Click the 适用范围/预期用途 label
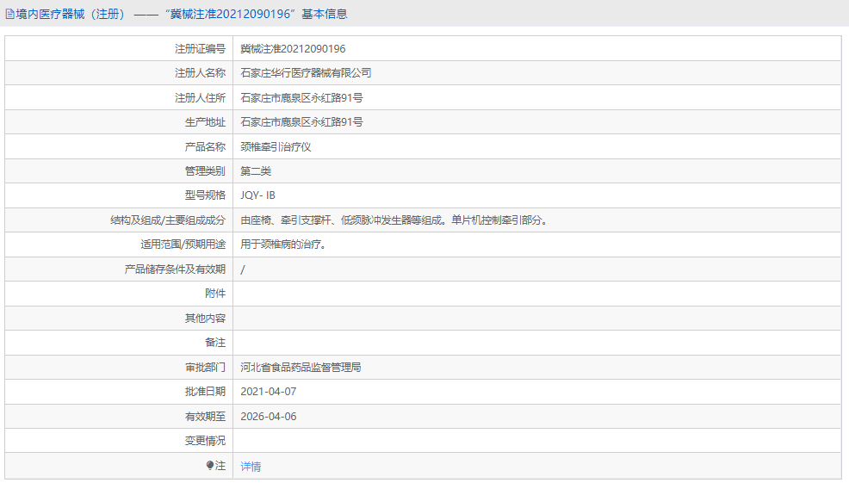The width and height of the screenshot is (849, 483). [183, 245]
